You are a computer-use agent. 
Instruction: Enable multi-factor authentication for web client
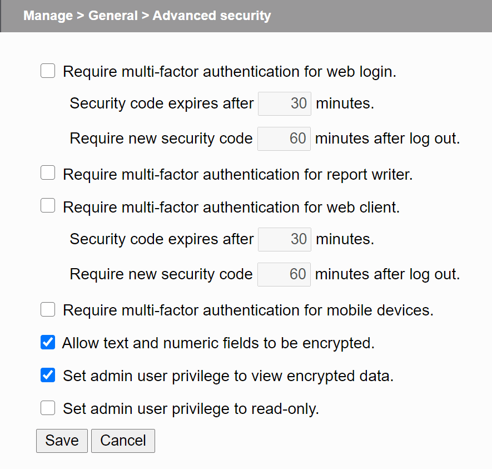click(48, 205)
